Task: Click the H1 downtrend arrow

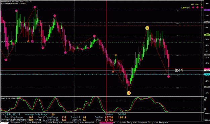Action: [193, 7]
